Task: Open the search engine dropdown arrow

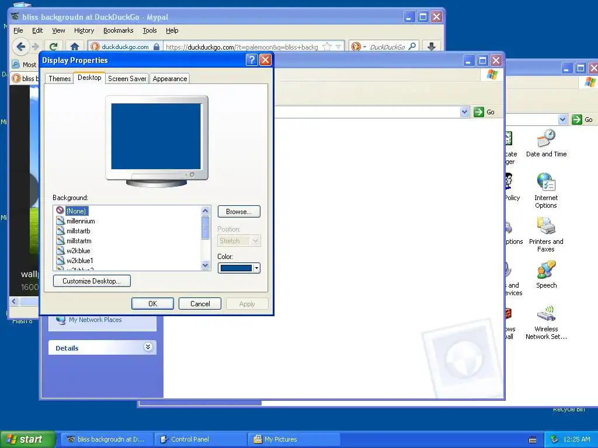Action: pyautogui.click(x=364, y=47)
